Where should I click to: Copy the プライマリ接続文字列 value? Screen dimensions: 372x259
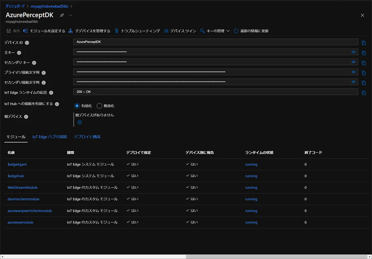tap(364, 73)
